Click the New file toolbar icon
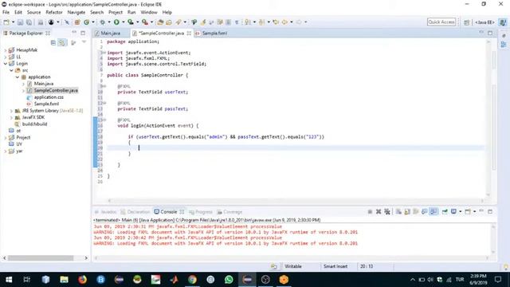Screen dimensions: 510x287 point(6,22)
